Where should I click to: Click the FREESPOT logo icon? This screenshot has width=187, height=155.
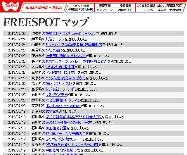point(11,6)
